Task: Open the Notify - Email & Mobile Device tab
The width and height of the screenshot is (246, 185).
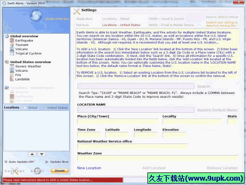Action: [x=172, y=25]
